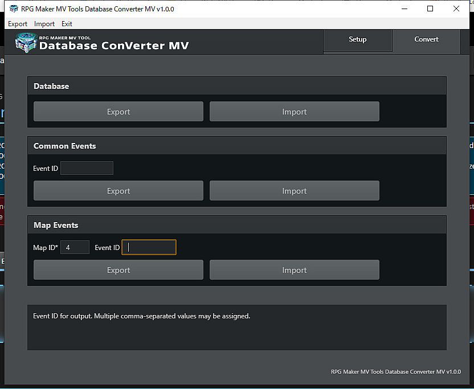This screenshot has height=389, width=474.
Task: Click the app icon in the title bar
Action: point(13,9)
